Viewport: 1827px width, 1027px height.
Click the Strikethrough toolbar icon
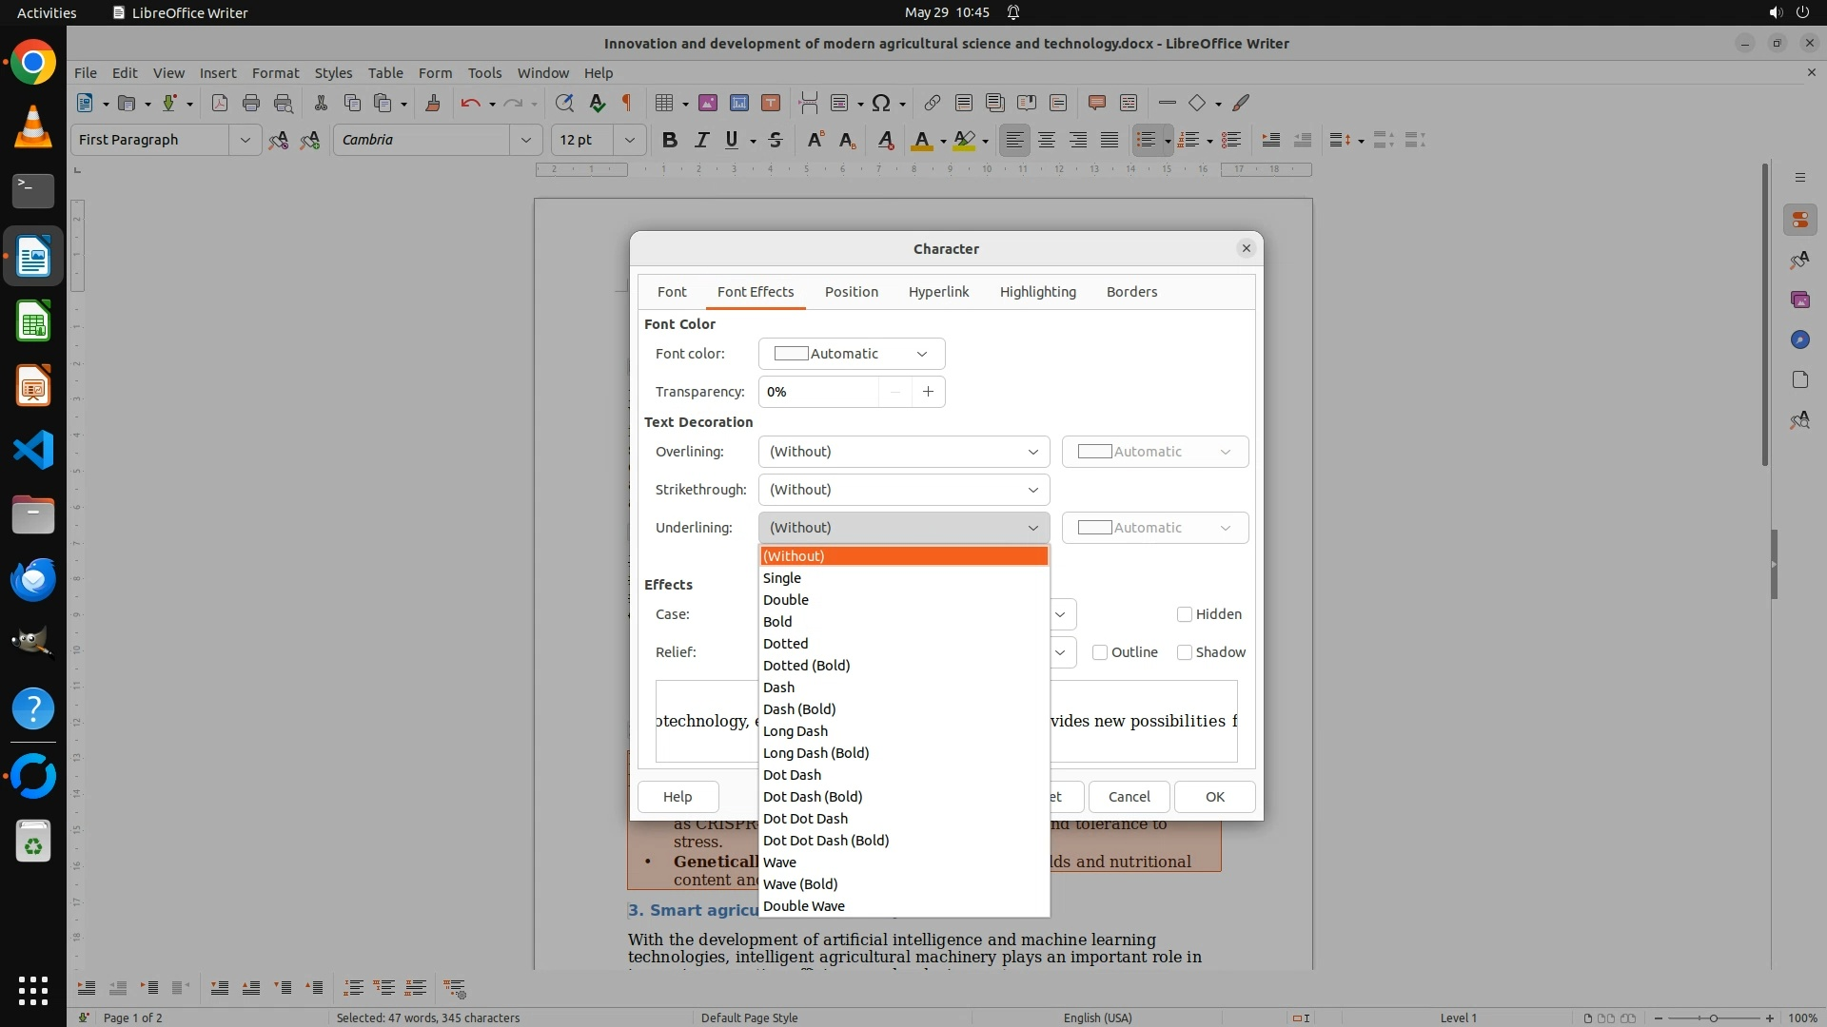click(x=776, y=140)
